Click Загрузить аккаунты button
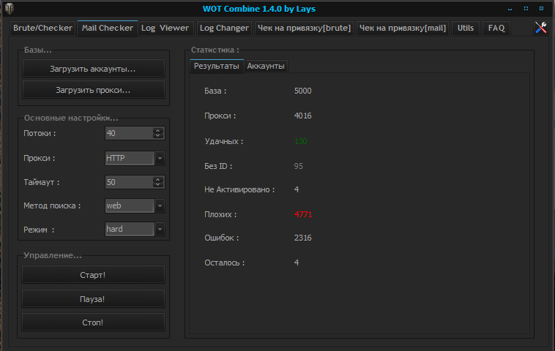Screen dimensions: 555x351 [x=93, y=69]
